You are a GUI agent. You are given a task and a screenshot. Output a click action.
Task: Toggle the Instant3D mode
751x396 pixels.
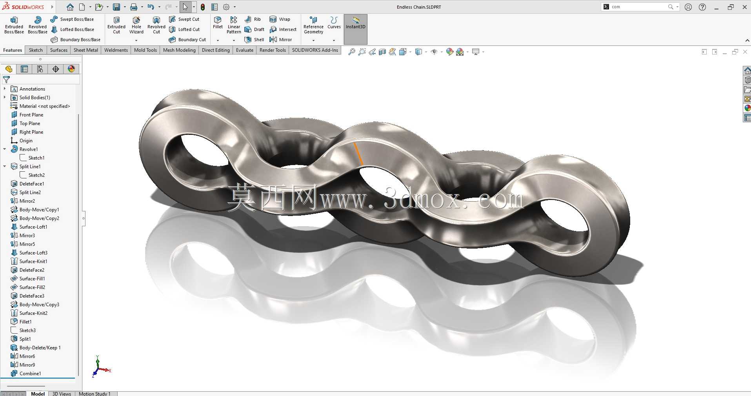click(356, 29)
